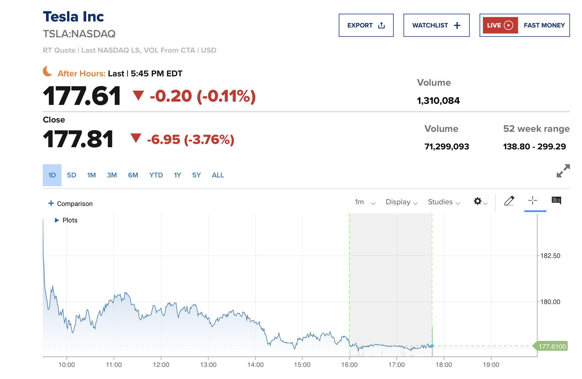Click the green 177.6100 price label
582x379 pixels.
pos(552,346)
